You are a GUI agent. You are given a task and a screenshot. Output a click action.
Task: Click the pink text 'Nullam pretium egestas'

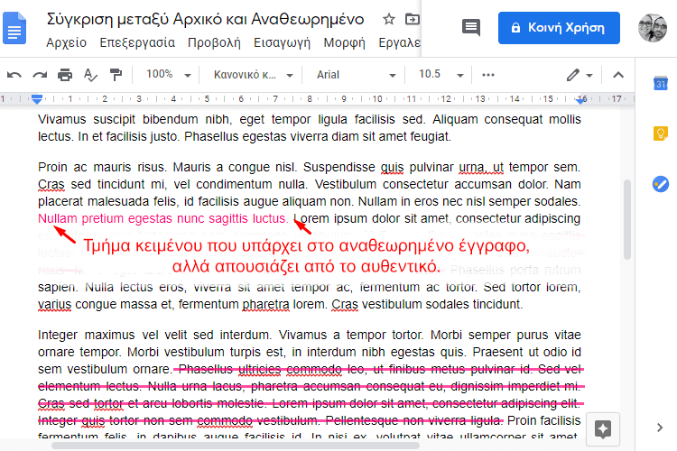[x=106, y=219]
